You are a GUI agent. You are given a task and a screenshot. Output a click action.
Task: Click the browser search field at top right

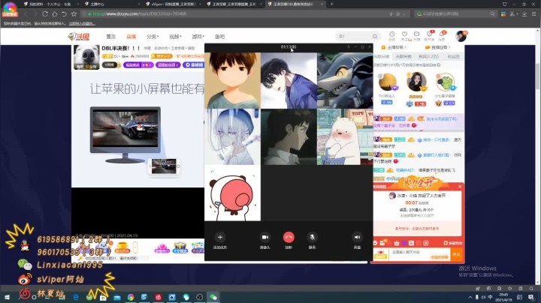(455, 13)
